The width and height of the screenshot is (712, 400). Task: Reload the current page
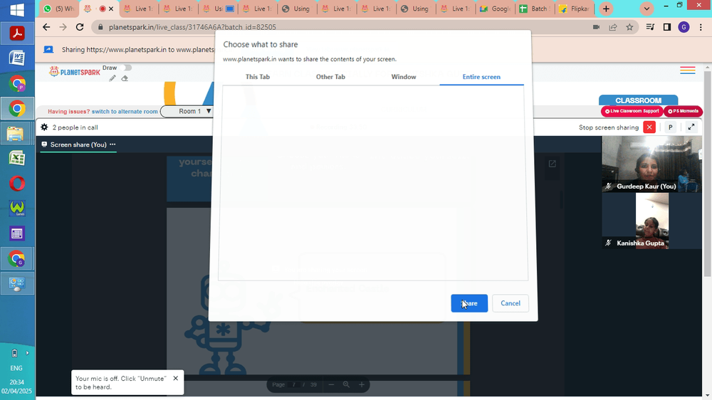point(80,27)
